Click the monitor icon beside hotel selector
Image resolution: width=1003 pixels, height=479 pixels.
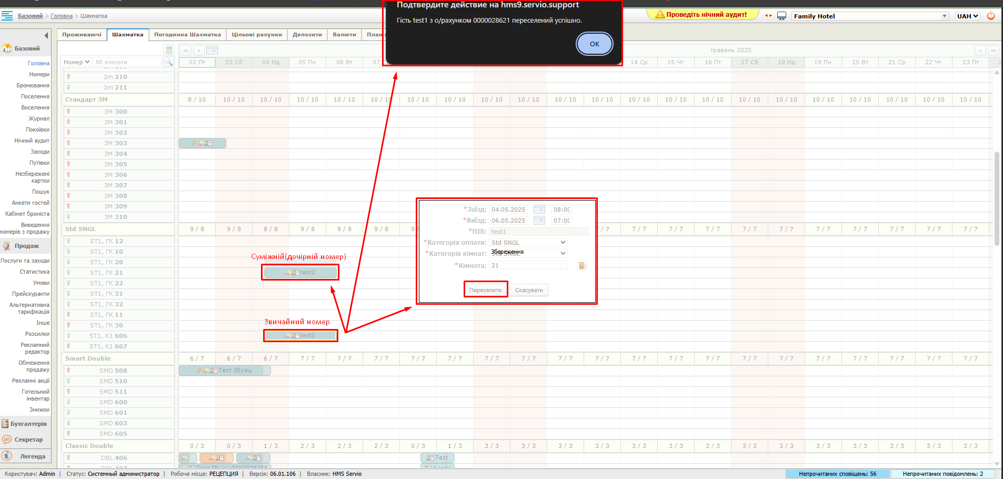(781, 16)
